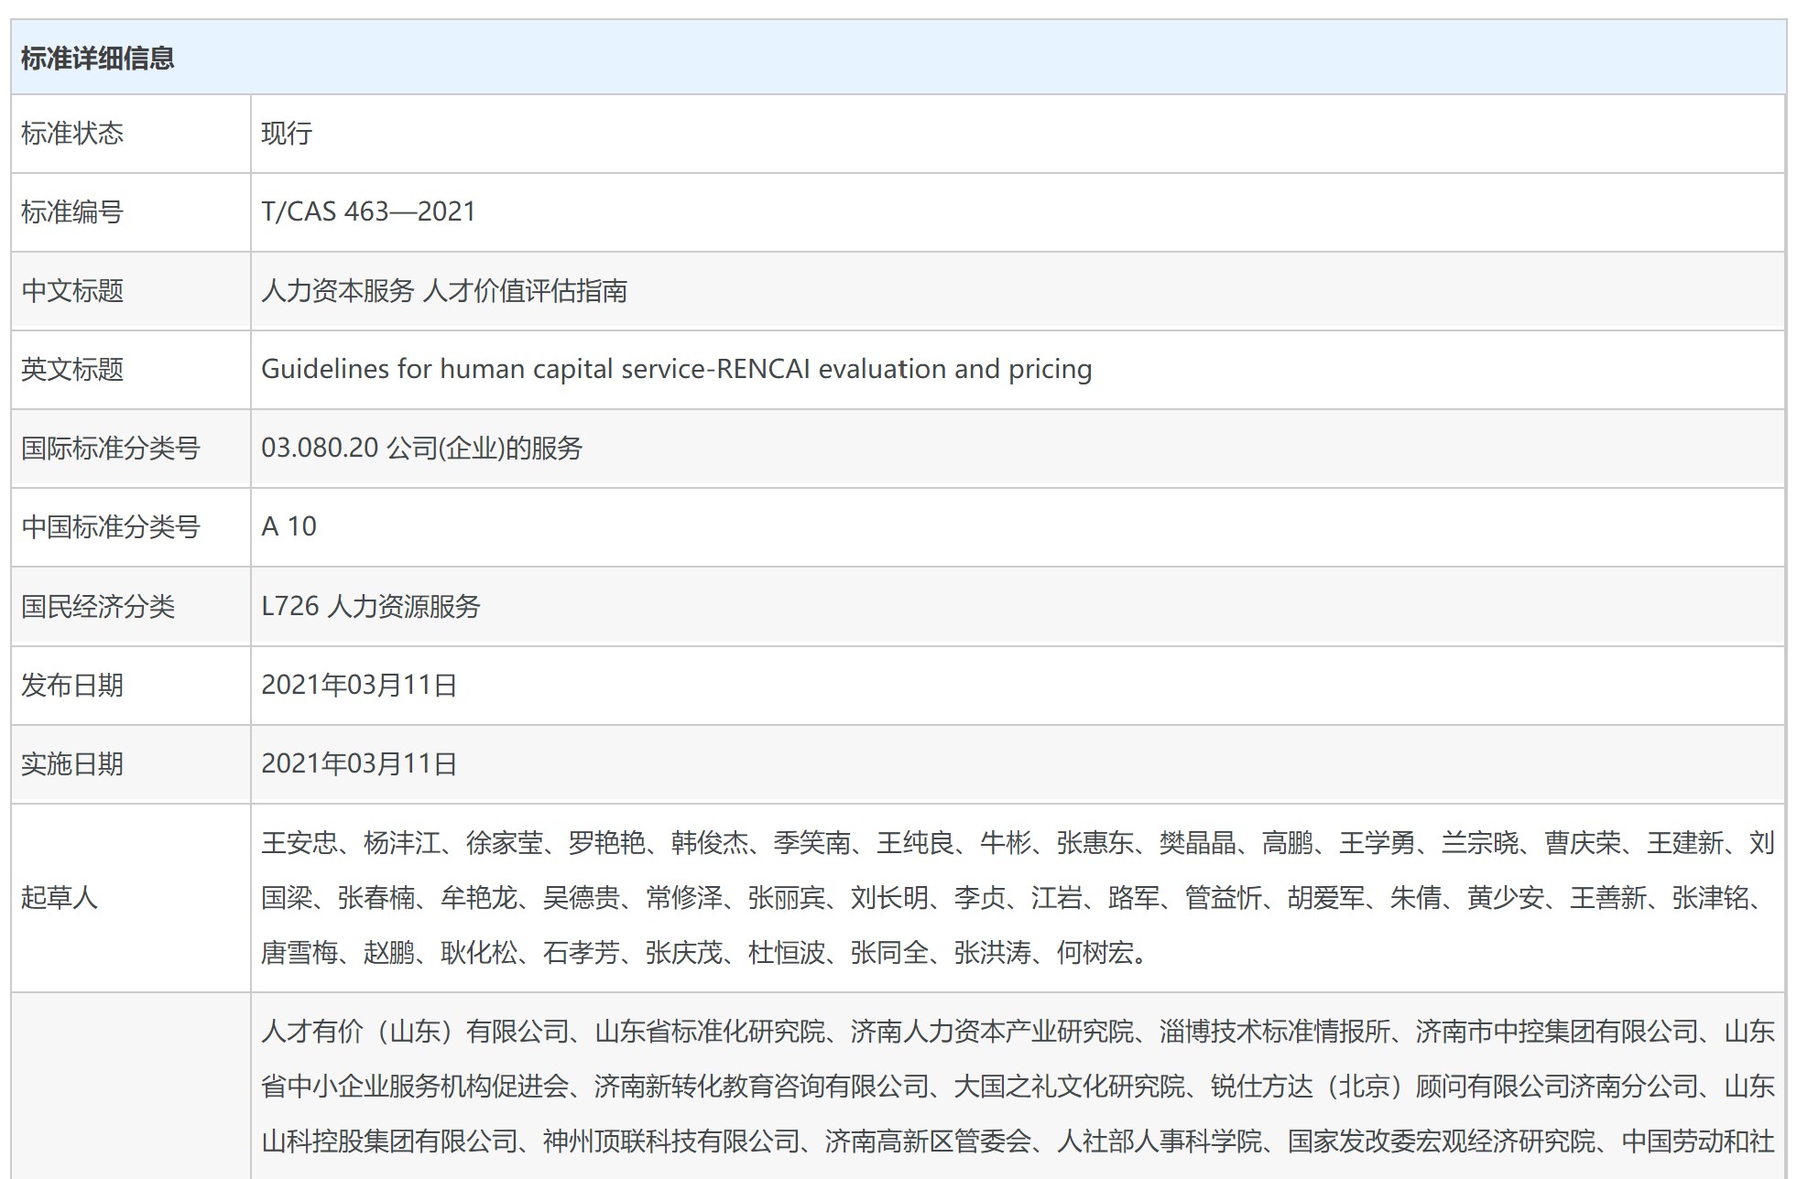Click the 国际标准分类号 label

pos(110,449)
